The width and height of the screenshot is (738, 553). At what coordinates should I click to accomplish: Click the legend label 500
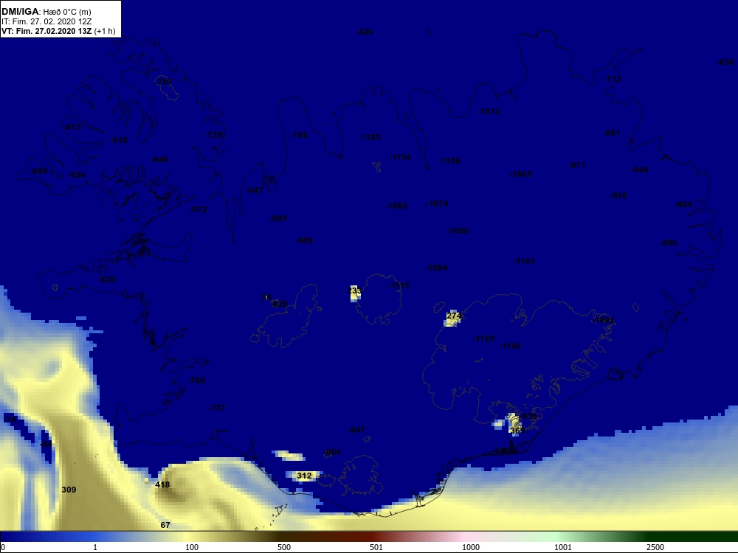[x=284, y=547]
